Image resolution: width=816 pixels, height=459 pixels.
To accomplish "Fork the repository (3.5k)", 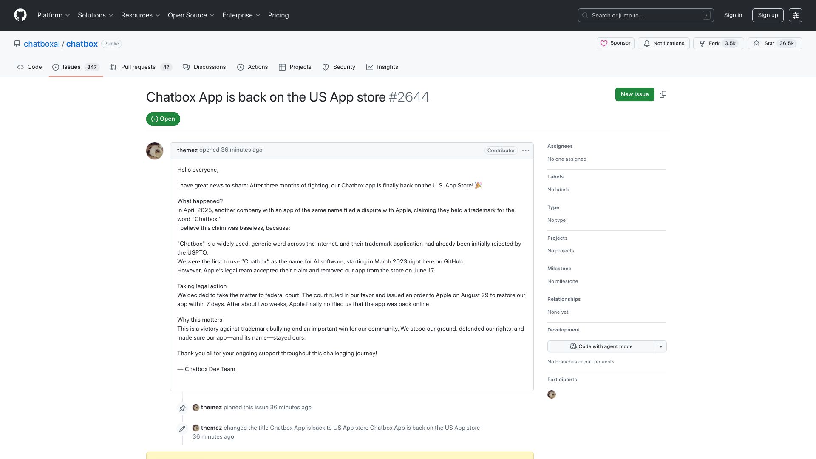I will pos(718,43).
